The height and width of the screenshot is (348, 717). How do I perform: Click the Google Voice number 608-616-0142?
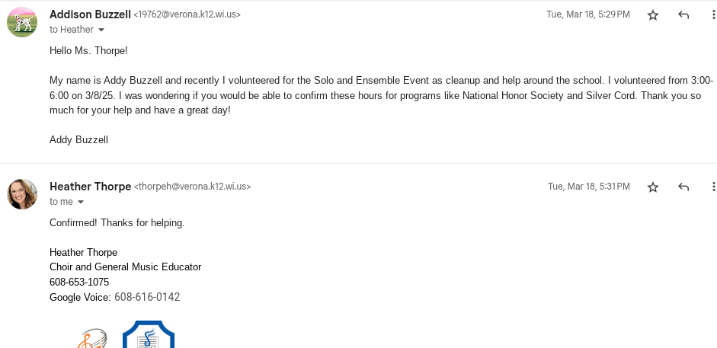(x=147, y=297)
